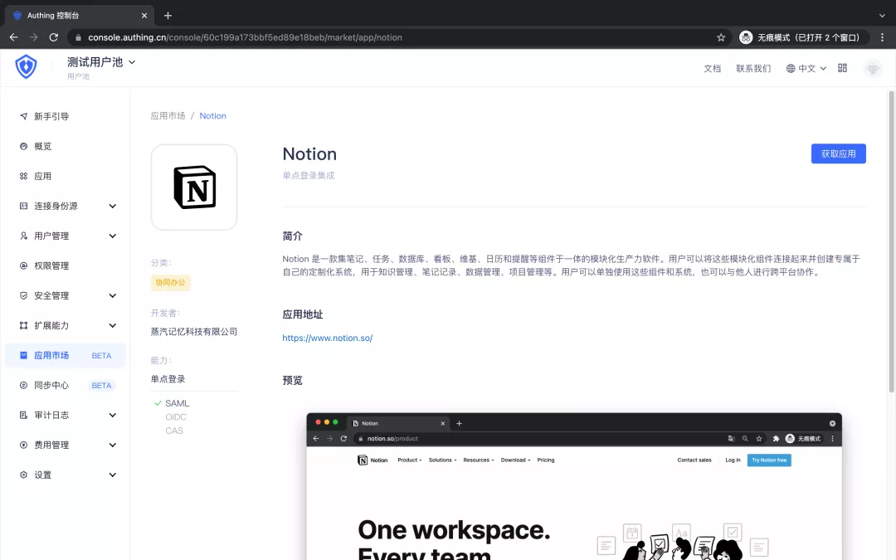Reload the page in browser
The height and width of the screenshot is (560, 896).
(54, 37)
